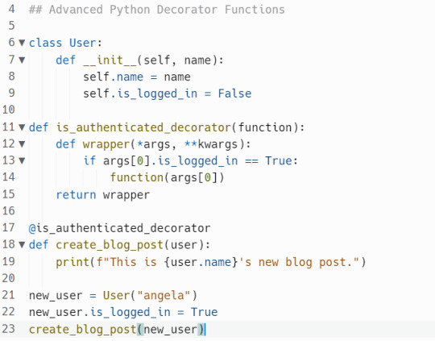Click 'wrapper' in the def on line 12
The width and height of the screenshot is (435, 341).
click(x=106, y=144)
